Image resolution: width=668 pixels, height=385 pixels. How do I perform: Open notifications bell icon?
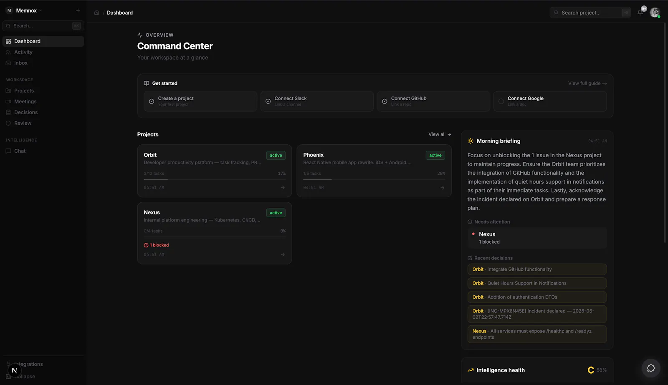click(x=640, y=13)
